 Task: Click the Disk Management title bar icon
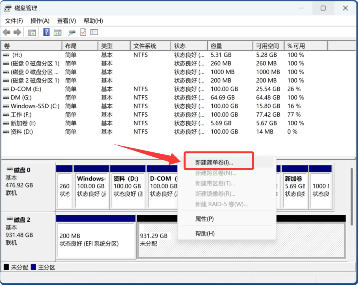[8, 8]
